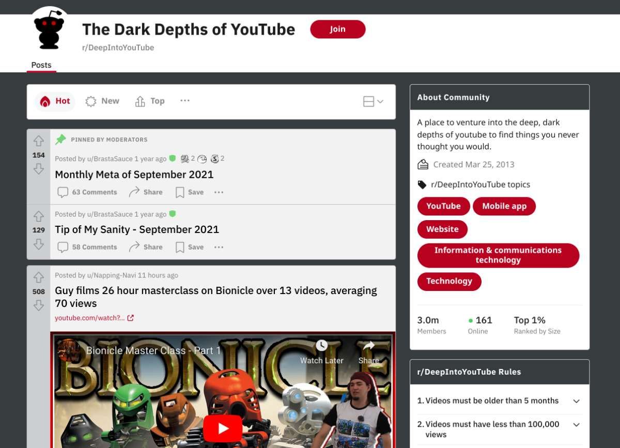Open the 58 Comments on Tip of My Sanity

pos(87,247)
